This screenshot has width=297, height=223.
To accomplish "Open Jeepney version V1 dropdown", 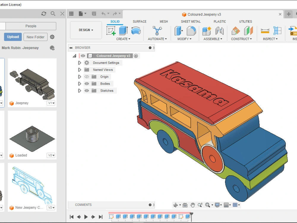I will [51, 103].
